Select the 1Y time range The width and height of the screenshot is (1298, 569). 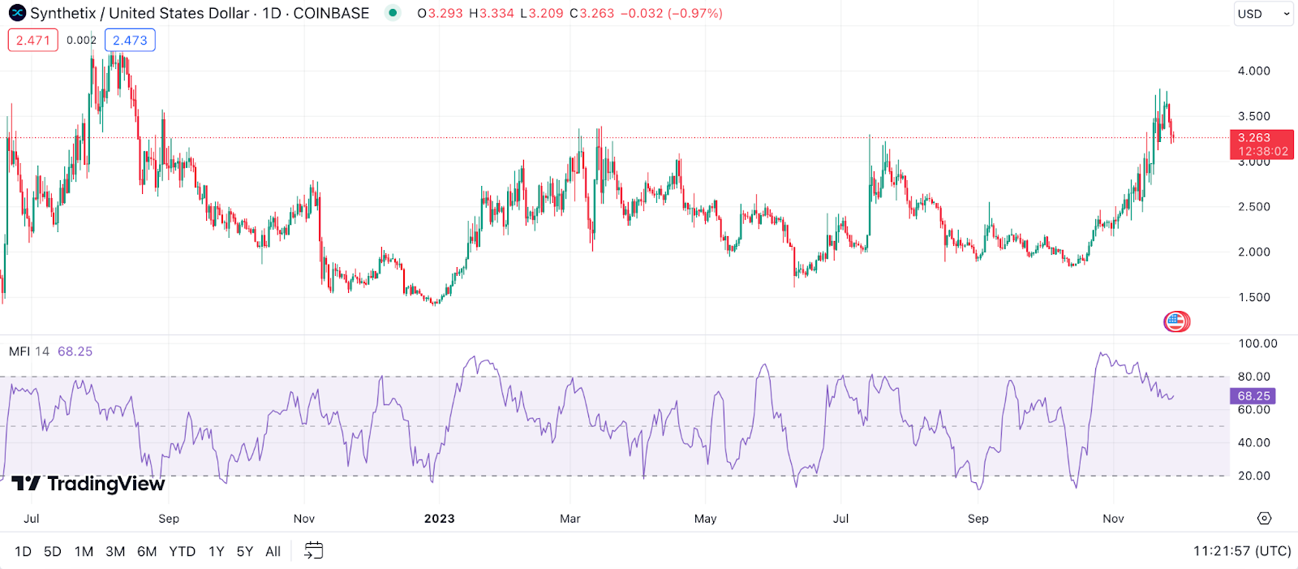click(216, 551)
